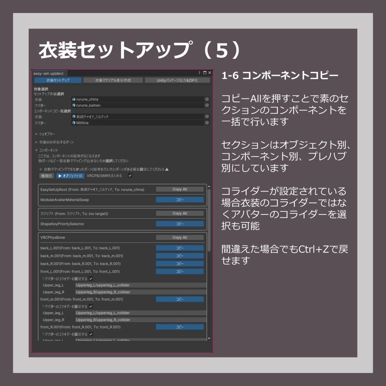The width and height of the screenshot is (386, 386).
Task: Click the object picker next to Milltina
Action: point(207,123)
